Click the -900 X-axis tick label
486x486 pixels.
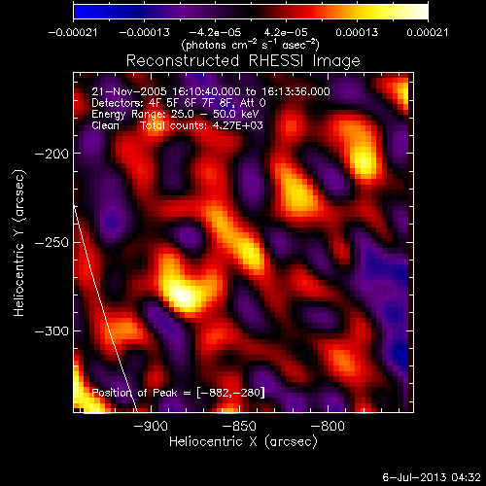(x=151, y=426)
